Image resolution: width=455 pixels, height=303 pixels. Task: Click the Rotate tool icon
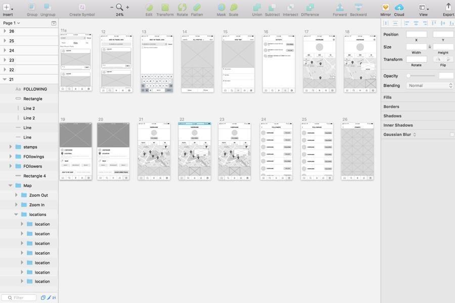(182, 8)
